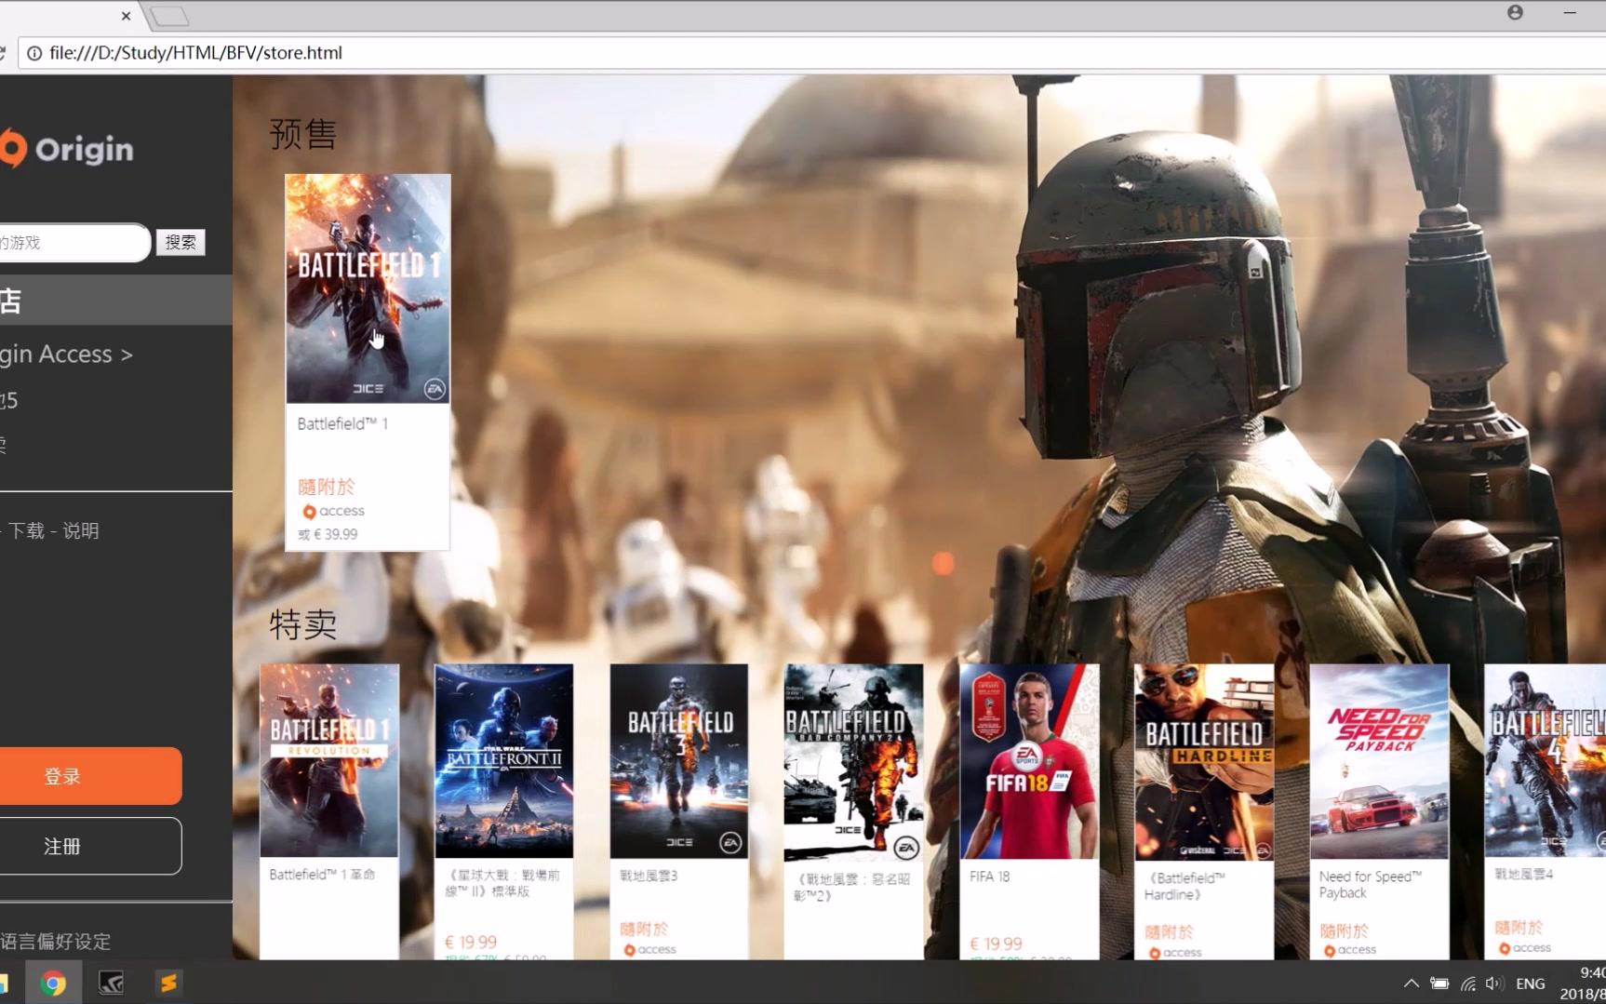Open the pen-nib app in the taskbar
Viewport: 1606px width, 1004px height.
tap(111, 983)
